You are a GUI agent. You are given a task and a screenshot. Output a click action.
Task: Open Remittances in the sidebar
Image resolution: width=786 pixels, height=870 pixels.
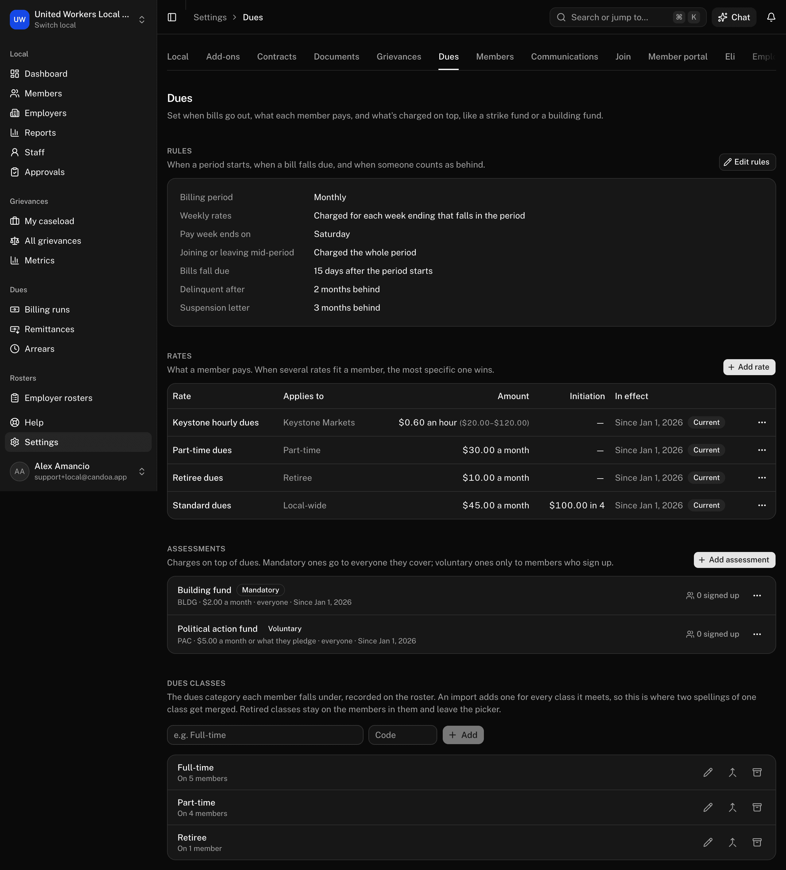click(x=78, y=329)
